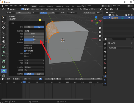Open the World properties tab icon

tap(105, 63)
